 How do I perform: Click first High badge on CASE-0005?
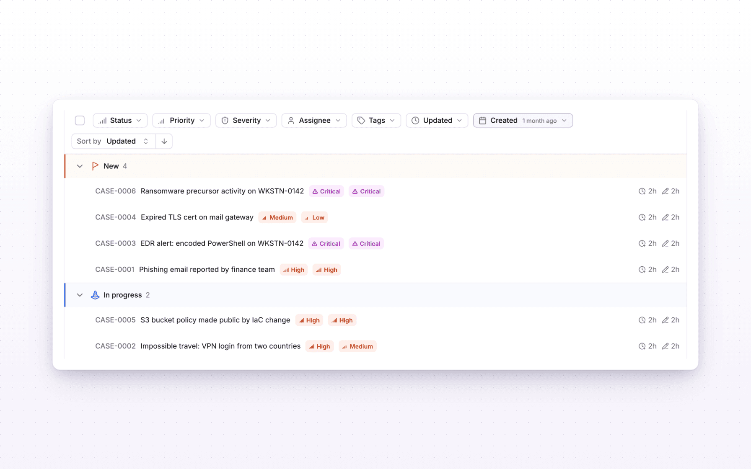pos(309,320)
